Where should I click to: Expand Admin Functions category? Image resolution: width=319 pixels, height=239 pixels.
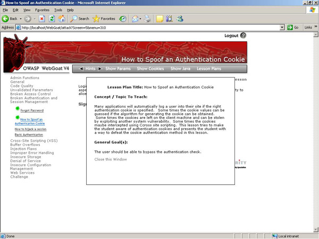point(24,78)
